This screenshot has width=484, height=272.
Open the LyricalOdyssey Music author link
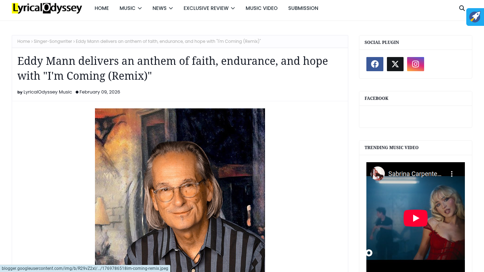(x=47, y=92)
